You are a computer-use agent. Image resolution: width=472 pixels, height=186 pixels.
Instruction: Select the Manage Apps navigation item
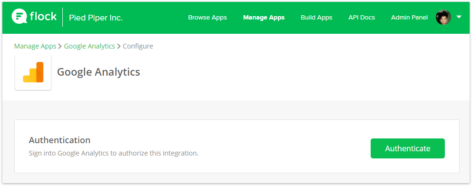pyautogui.click(x=264, y=18)
